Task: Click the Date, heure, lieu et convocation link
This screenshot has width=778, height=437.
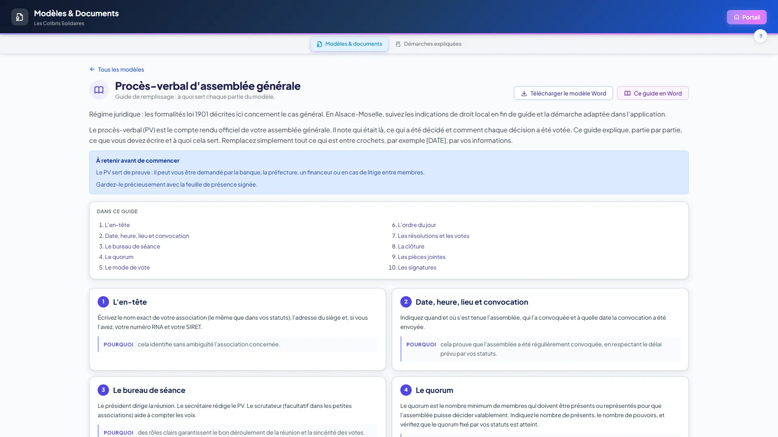Action: click(x=147, y=236)
